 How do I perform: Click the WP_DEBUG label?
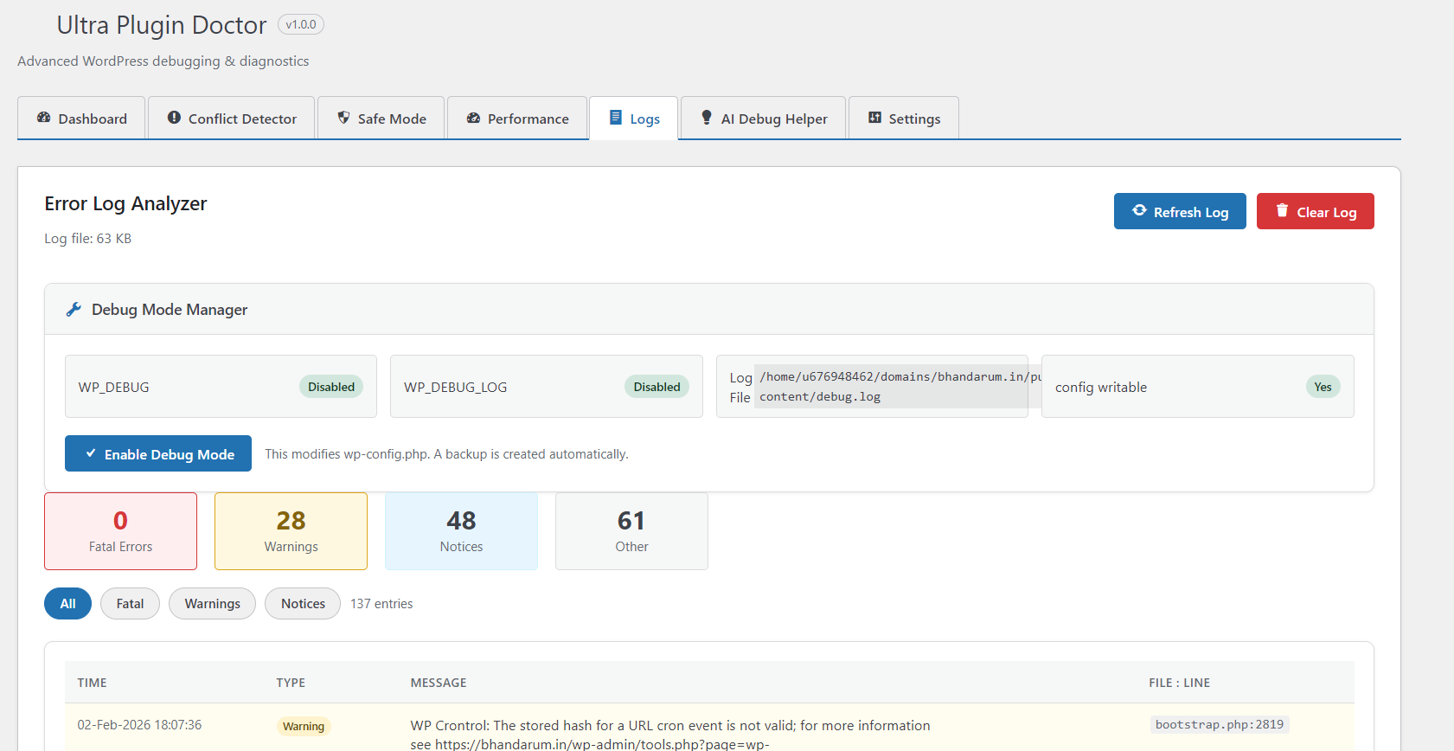click(113, 387)
